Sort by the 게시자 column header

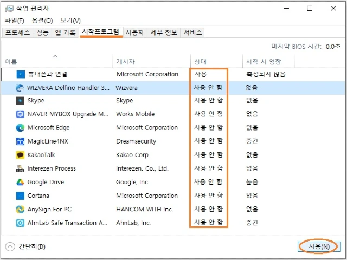tap(152, 61)
